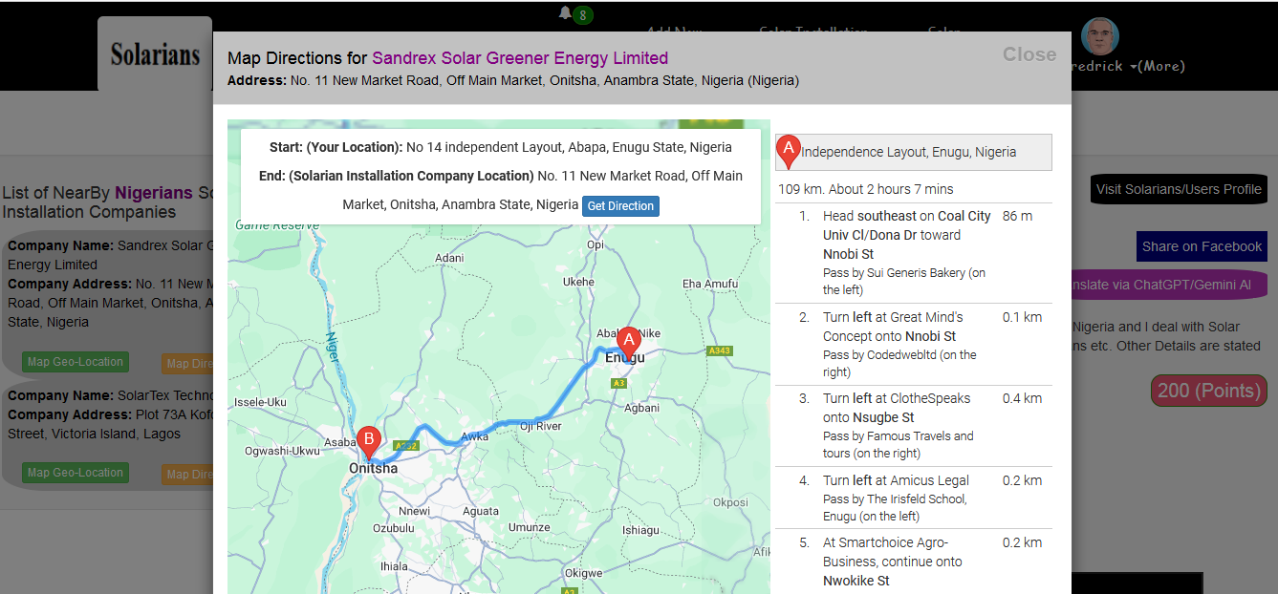Select step 4 Turn left at Amicus Legal
This screenshot has height=594, width=1278.
coord(914,498)
